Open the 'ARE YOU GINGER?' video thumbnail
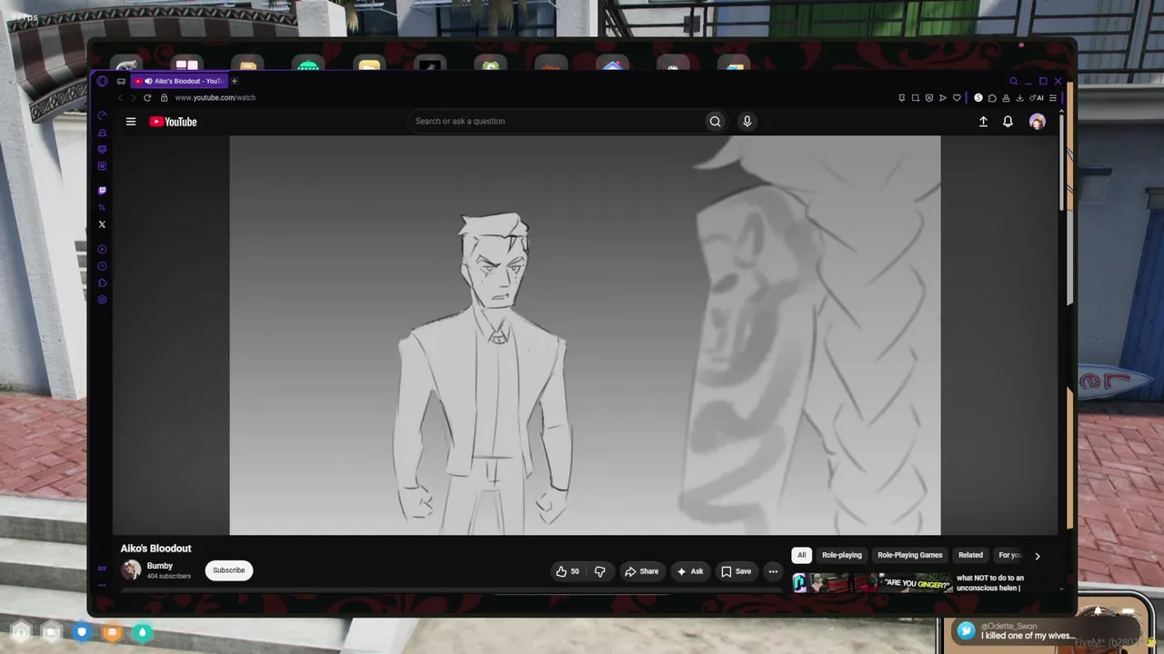 pyautogui.click(x=871, y=582)
